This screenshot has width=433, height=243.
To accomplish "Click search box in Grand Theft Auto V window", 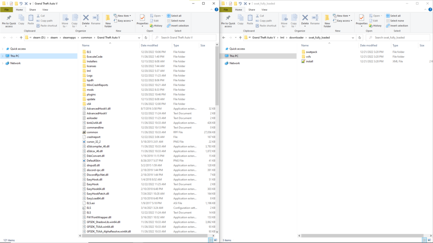I will [x=184, y=38].
